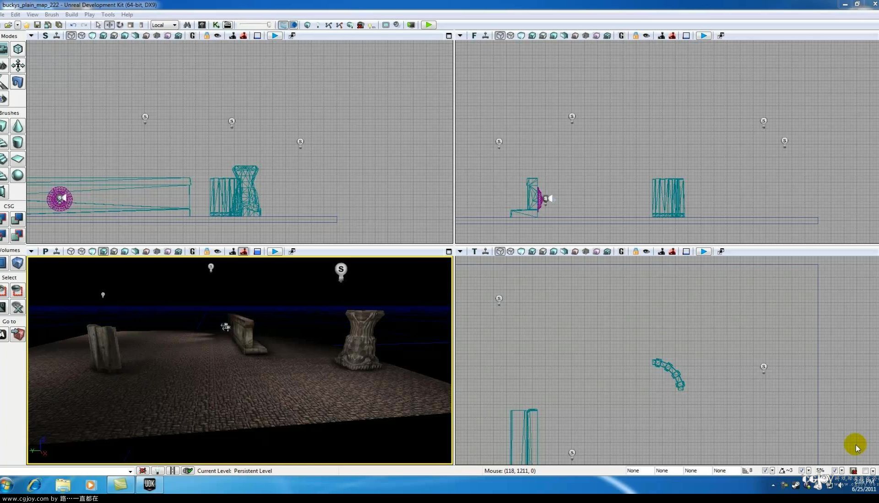Toggle realtime S button in top-left viewport
This screenshot has width=879, height=503.
click(45, 36)
